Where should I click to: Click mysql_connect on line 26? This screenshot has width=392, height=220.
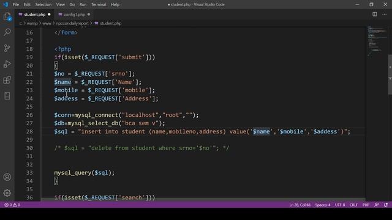[96, 115]
